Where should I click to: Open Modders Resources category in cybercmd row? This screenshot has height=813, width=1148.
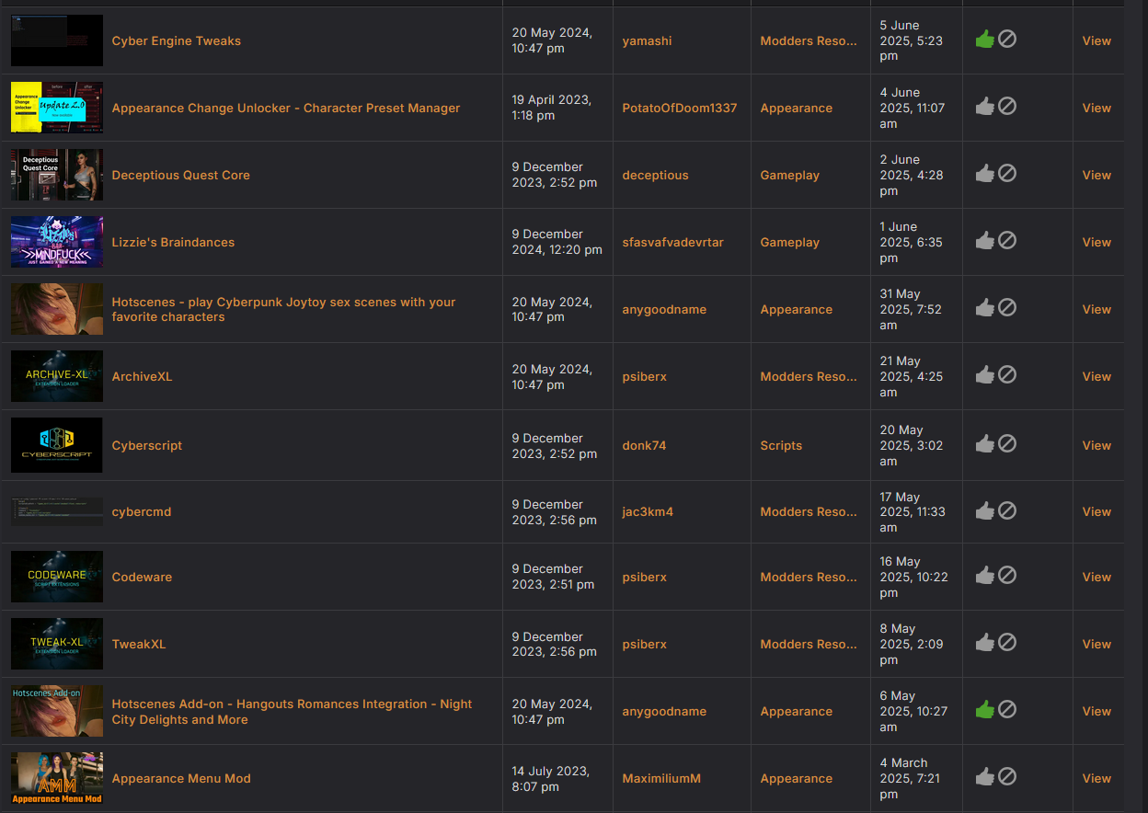point(809,511)
